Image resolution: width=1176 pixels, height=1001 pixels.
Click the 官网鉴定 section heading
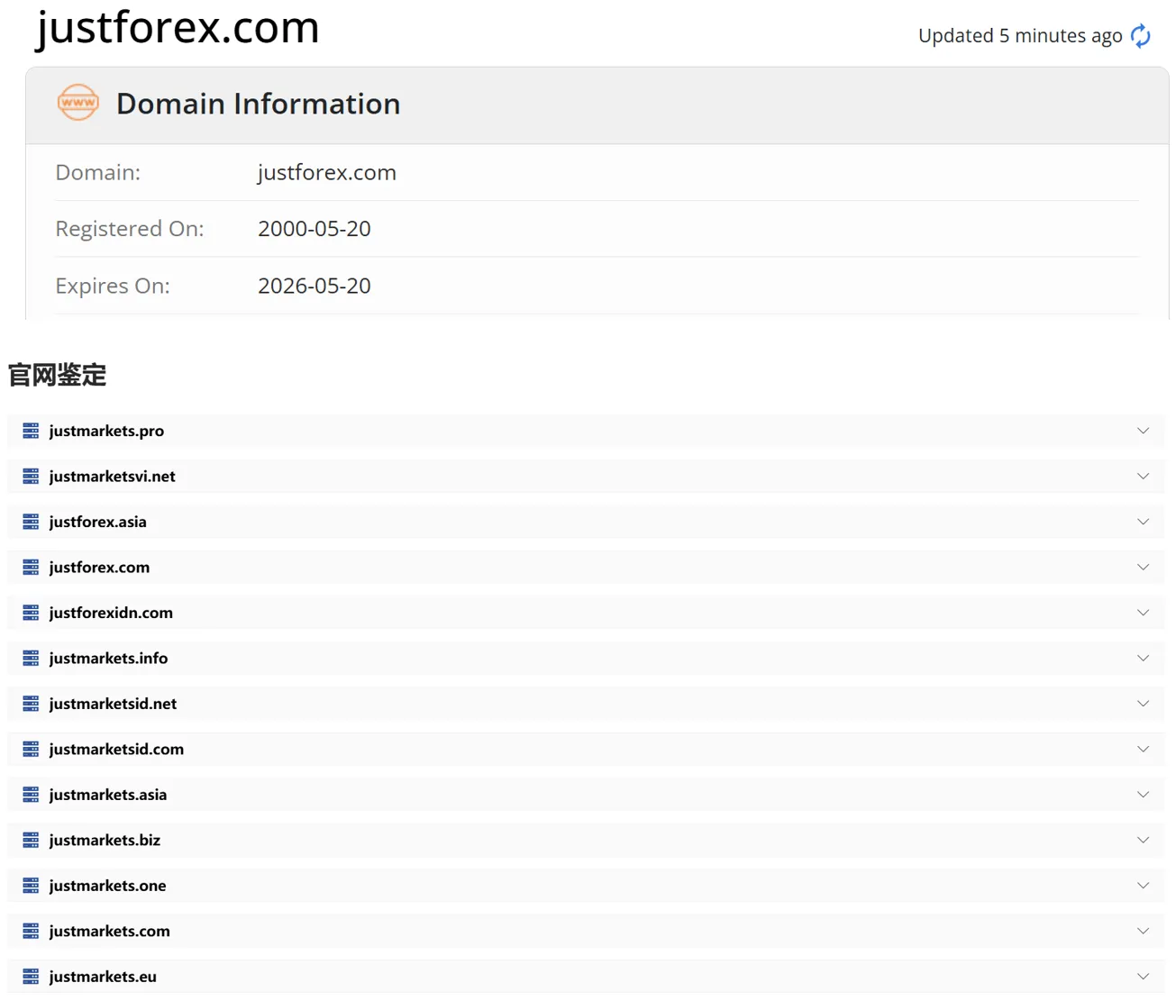point(58,375)
